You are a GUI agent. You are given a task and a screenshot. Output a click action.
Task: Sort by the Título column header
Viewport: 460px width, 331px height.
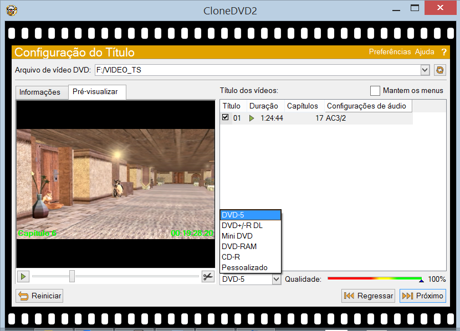(233, 106)
